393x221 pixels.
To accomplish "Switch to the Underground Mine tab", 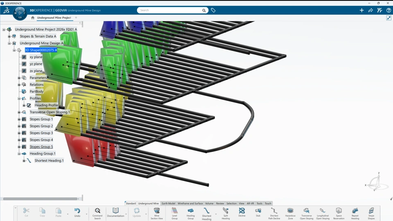I will [x=148, y=203].
